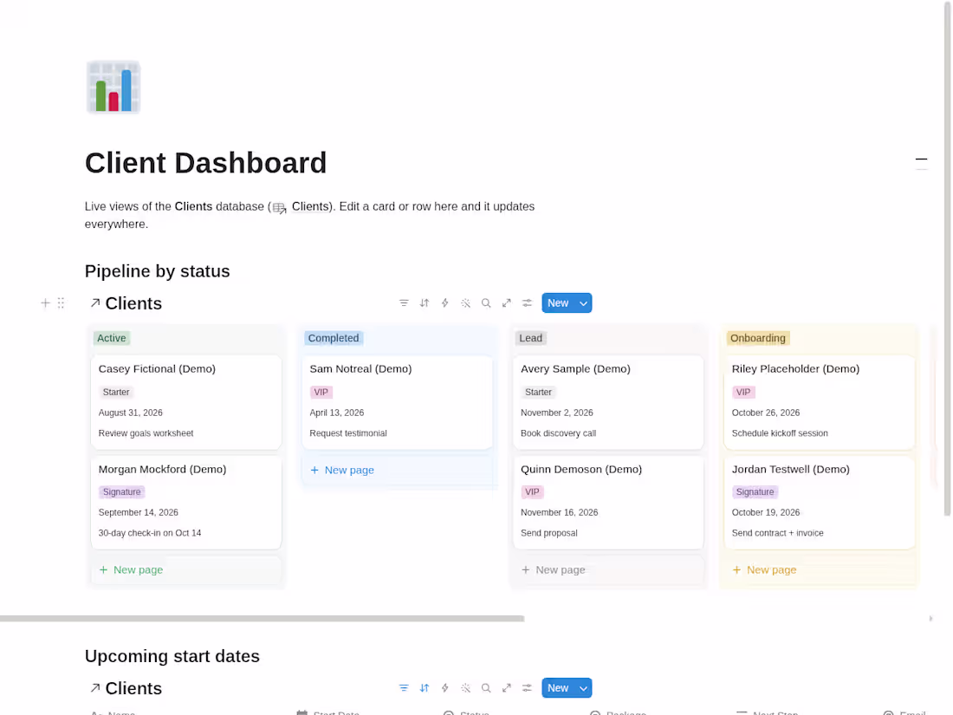Click the Onboarding status column header
This screenshot has height=715, width=953.
tap(758, 338)
